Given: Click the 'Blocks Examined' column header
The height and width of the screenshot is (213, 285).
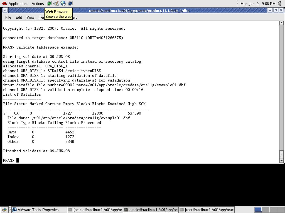Looking at the screenshot, I should (x=109, y=104).
